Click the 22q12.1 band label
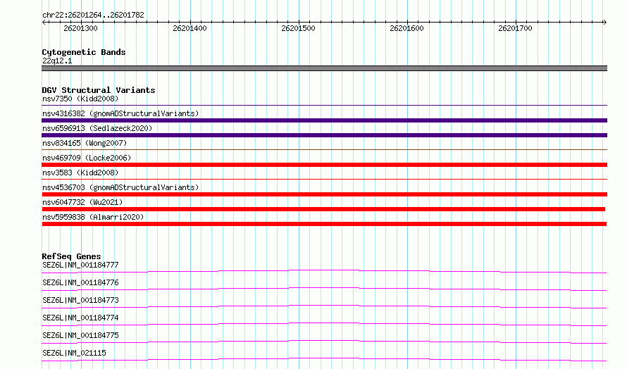Image resolution: width=627 pixels, height=369 pixels. 57,61
